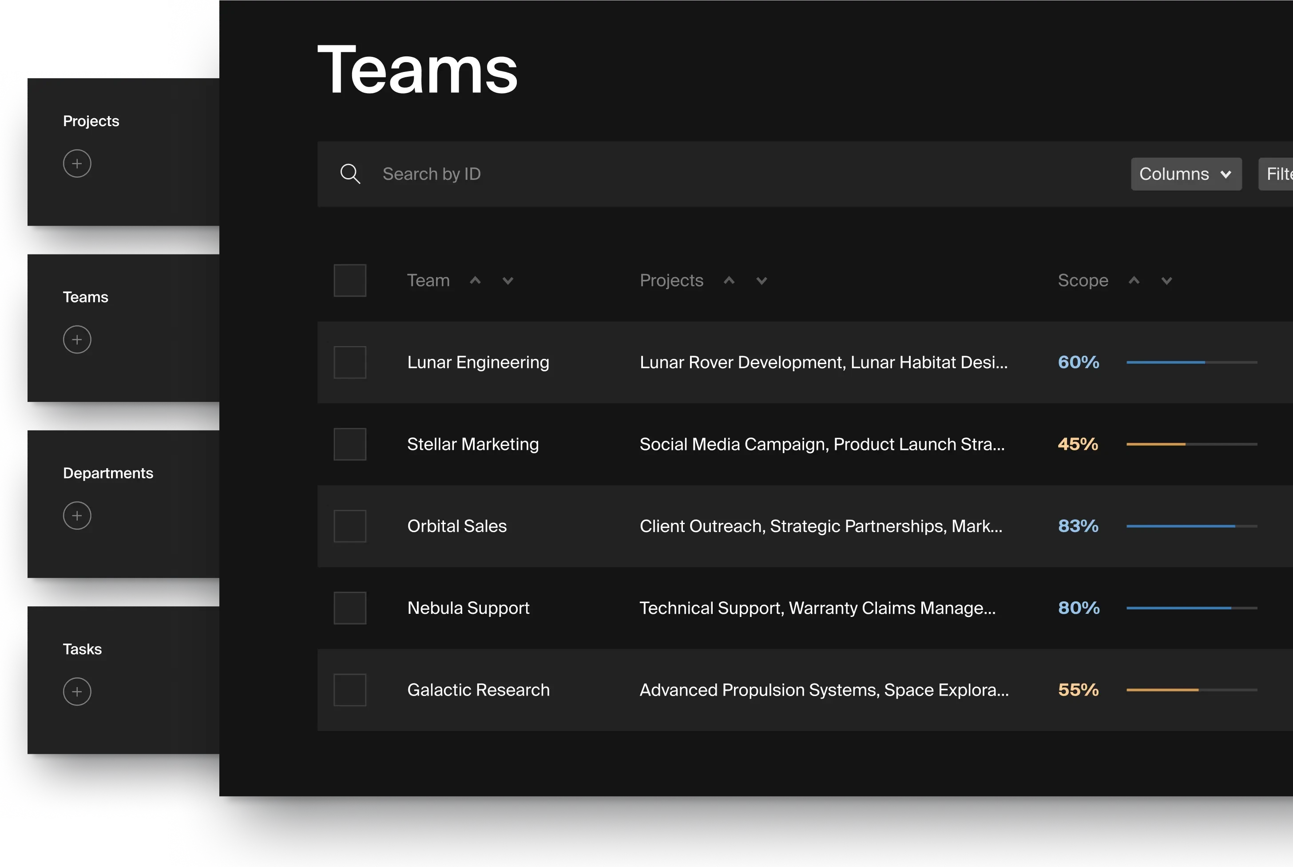Click the Teams add icon
Screen dimensions: 1293x867
pyautogui.click(x=77, y=338)
